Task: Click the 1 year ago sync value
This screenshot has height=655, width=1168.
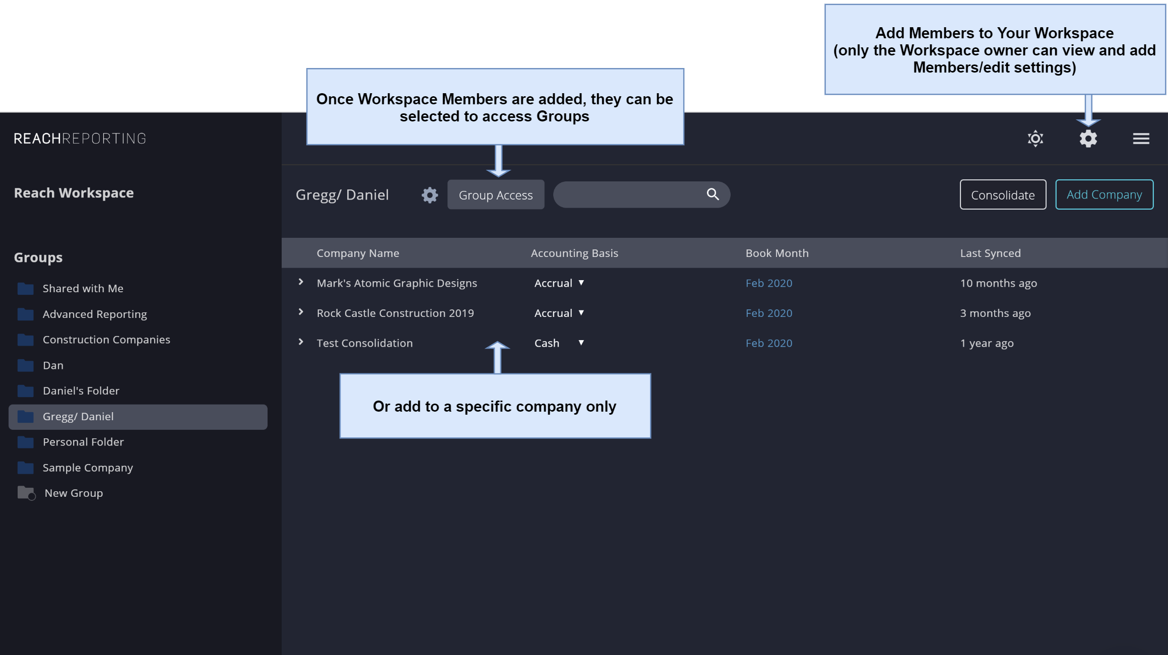Action: click(x=987, y=343)
